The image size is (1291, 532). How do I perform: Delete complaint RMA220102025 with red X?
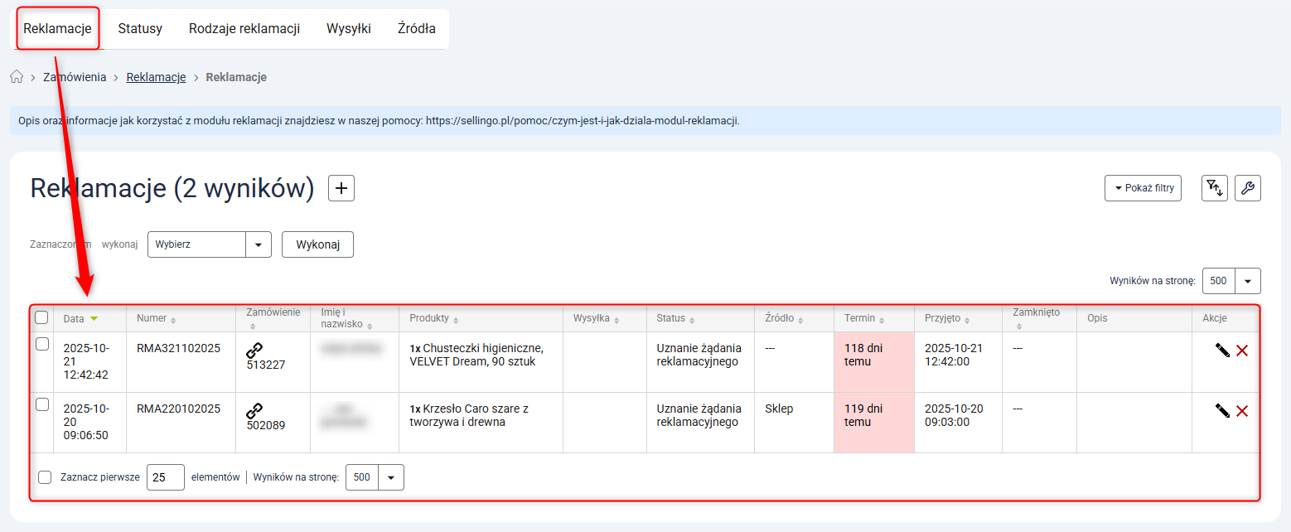[1242, 411]
